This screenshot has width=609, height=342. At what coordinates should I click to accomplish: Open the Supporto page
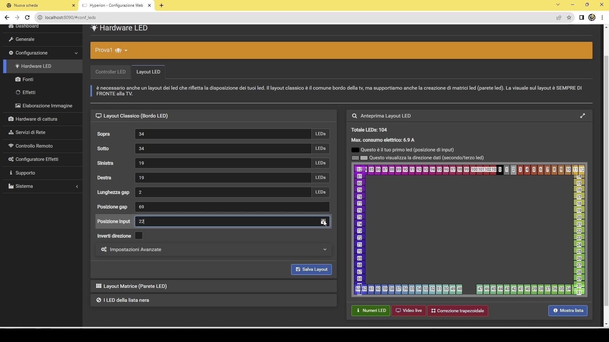point(25,173)
